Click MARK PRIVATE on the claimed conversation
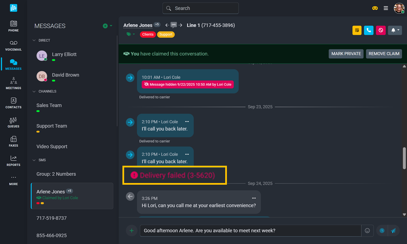The width and height of the screenshot is (407, 244). click(346, 54)
